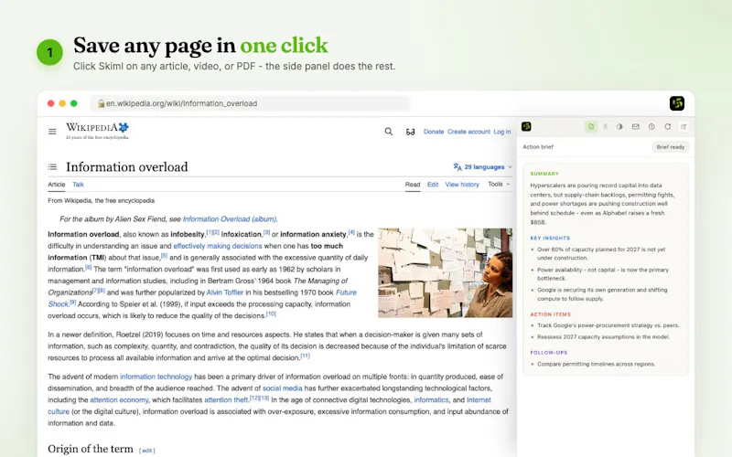Viewport: 732px width, 457px height.
Task: Click the Brief ready status button
Action: (x=671, y=147)
